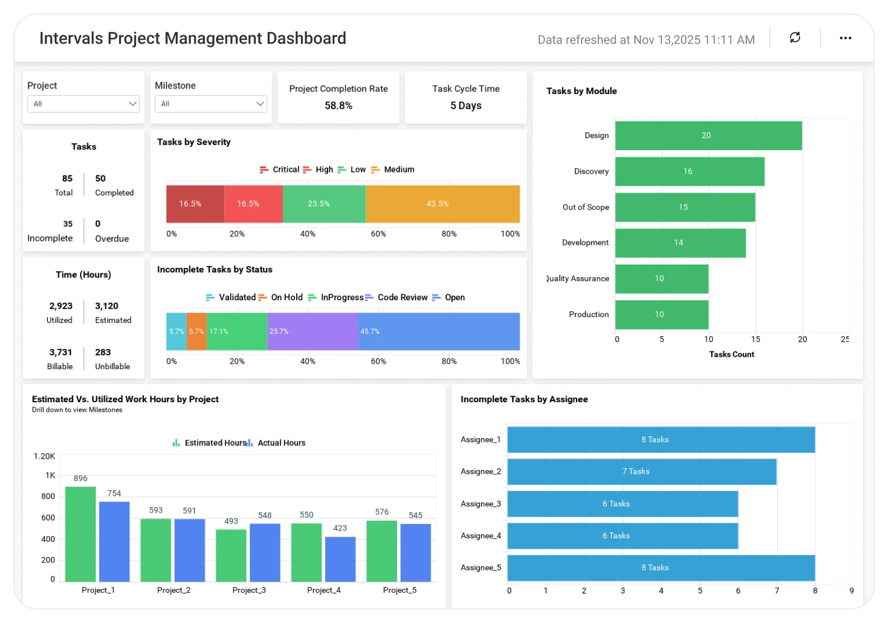
Task: Select the Validated 5.7% cyan segment
Action: coord(176,331)
